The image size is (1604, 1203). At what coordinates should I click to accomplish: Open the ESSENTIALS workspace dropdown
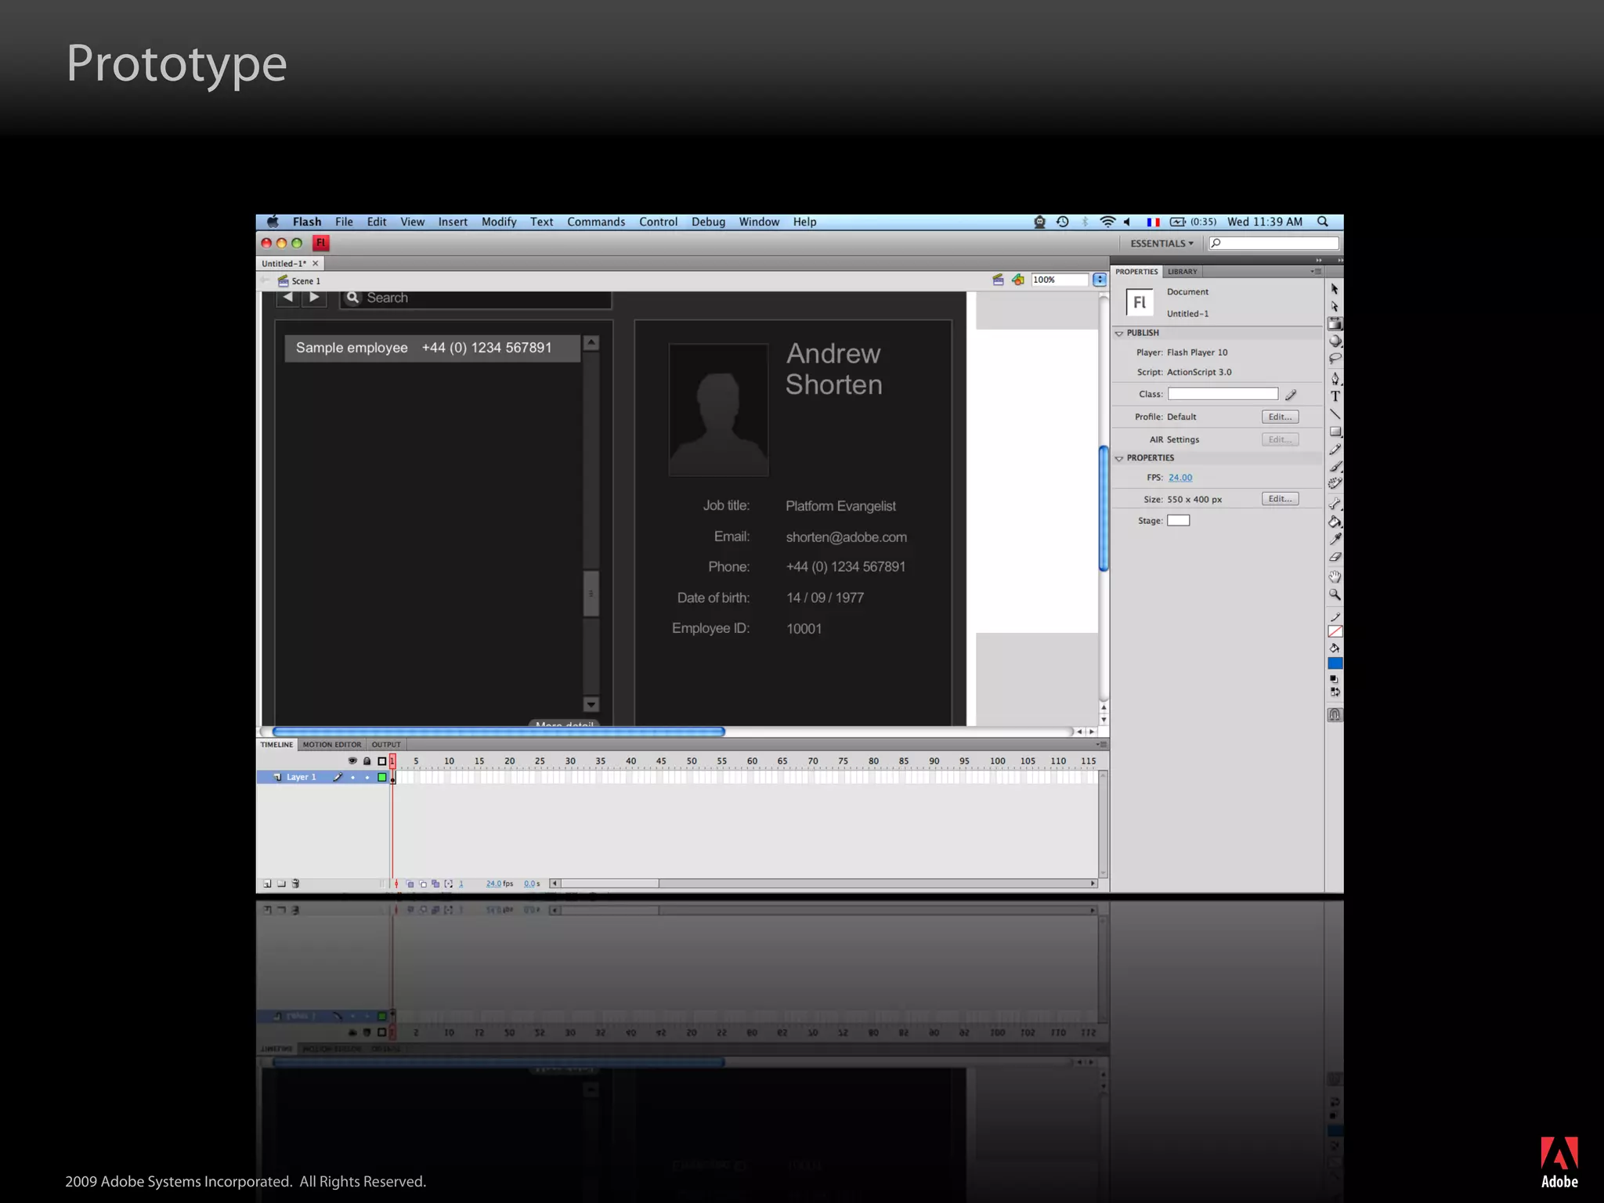[x=1161, y=244]
